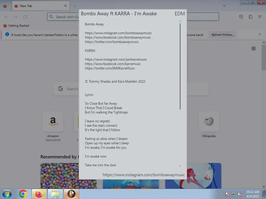Click lyric line Take me into the dark
The height and width of the screenshot is (199, 266).
point(101,165)
